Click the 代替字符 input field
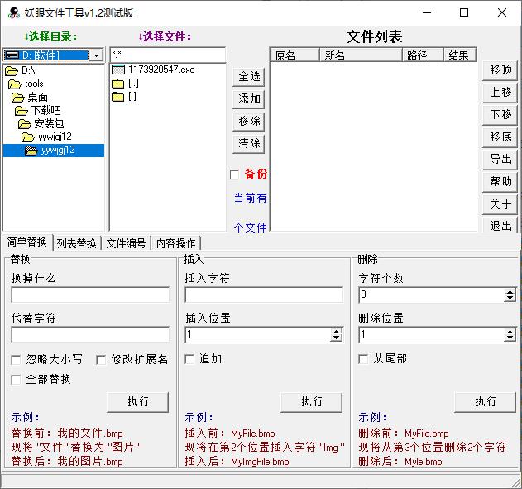Image resolution: width=522 pixels, height=489 pixels. (90, 335)
